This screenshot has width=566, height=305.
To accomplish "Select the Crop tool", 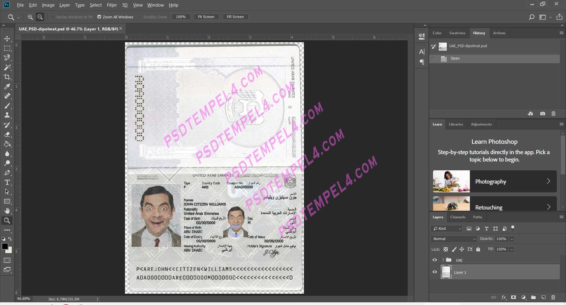I will [x=7, y=77].
